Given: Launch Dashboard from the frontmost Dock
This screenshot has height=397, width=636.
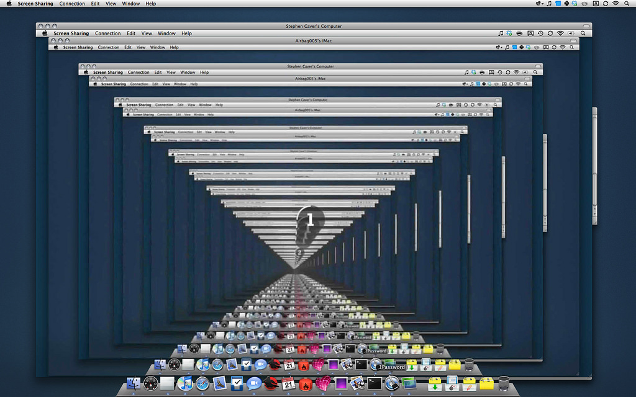Looking at the screenshot, I should click(150, 383).
